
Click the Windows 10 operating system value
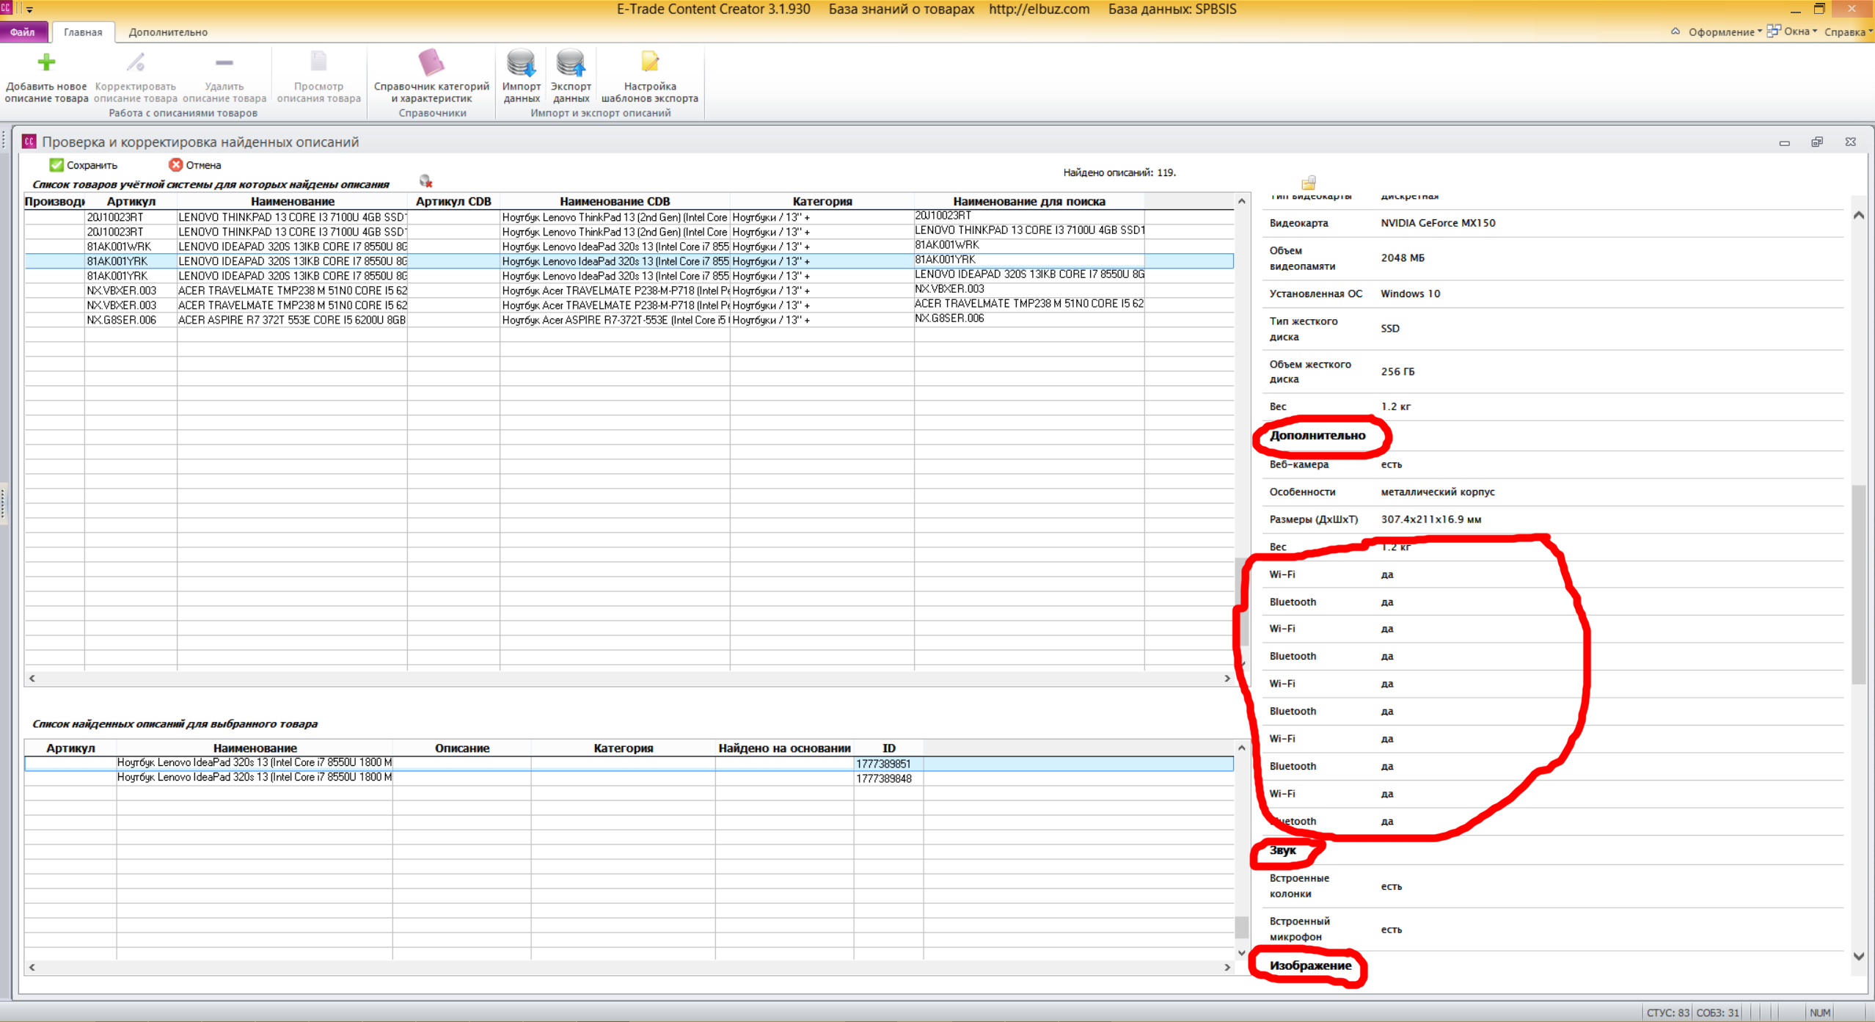[x=1410, y=293]
